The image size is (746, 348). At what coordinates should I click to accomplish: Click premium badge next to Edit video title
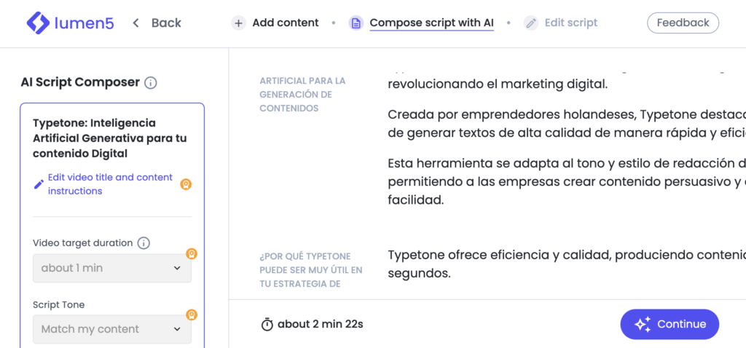(186, 184)
